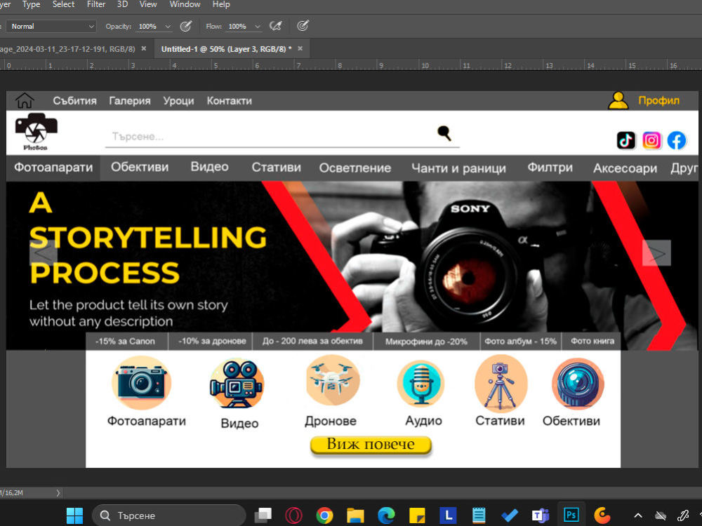Expand the Opacity value dropdown arrow

(x=168, y=27)
